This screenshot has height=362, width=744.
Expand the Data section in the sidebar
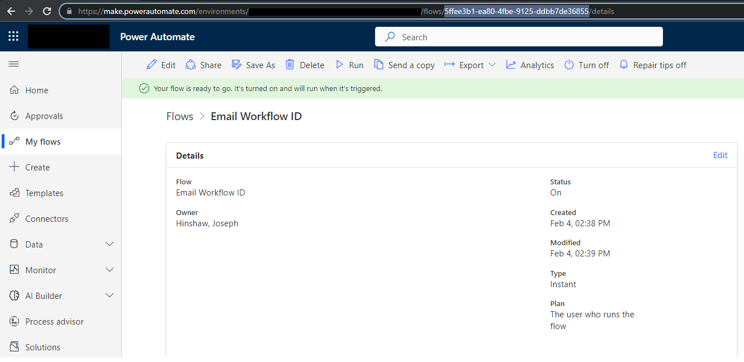pyautogui.click(x=110, y=244)
